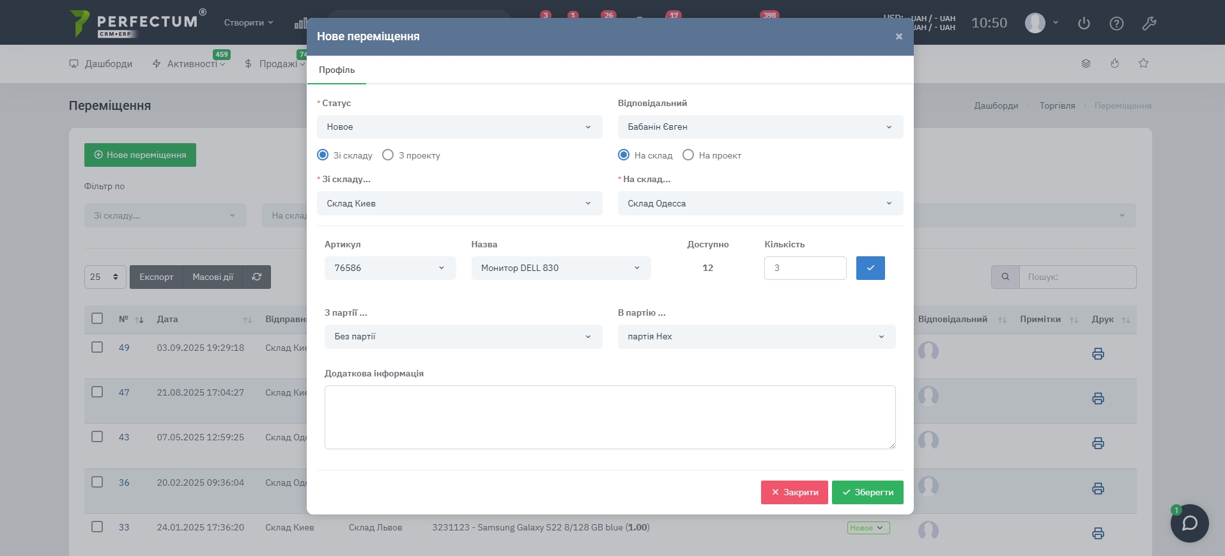Open the help question mark icon
Image resolution: width=1225 pixels, height=556 pixels.
coord(1116,24)
